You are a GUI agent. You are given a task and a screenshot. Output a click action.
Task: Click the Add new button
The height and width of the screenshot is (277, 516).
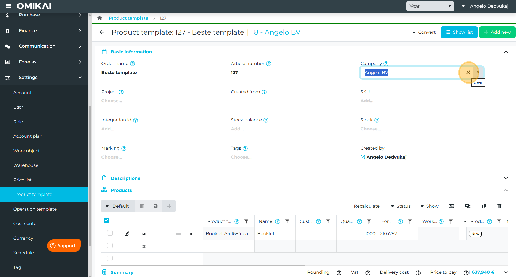(497, 32)
